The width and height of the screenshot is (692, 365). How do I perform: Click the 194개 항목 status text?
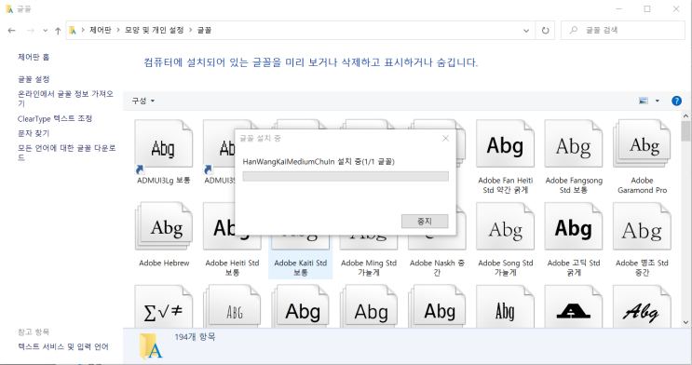[x=195, y=337]
